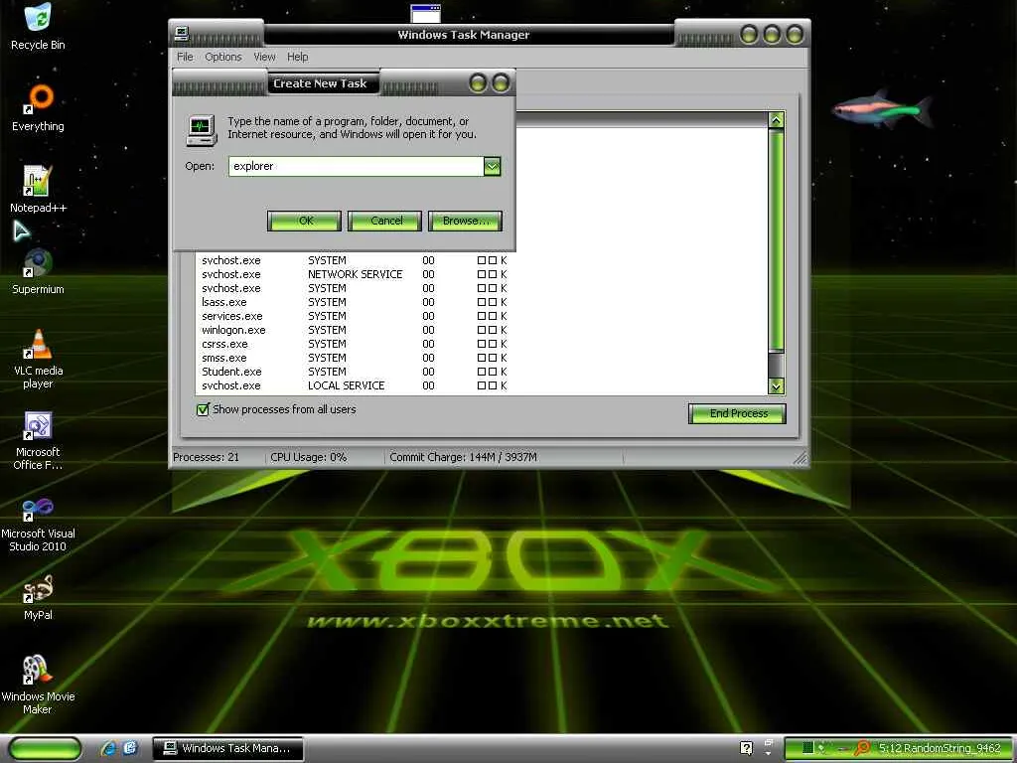Toggle Show processes from all users checkbox

tap(203, 409)
